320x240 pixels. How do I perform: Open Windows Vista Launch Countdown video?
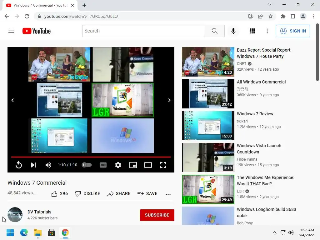259,149
